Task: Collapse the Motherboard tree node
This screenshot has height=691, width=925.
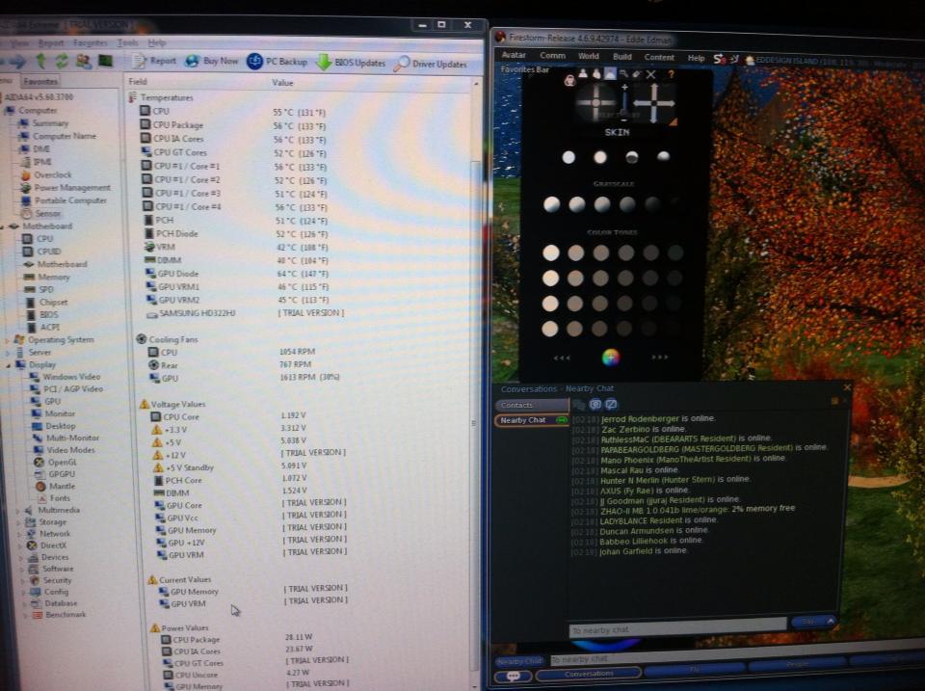Action: click(3, 226)
